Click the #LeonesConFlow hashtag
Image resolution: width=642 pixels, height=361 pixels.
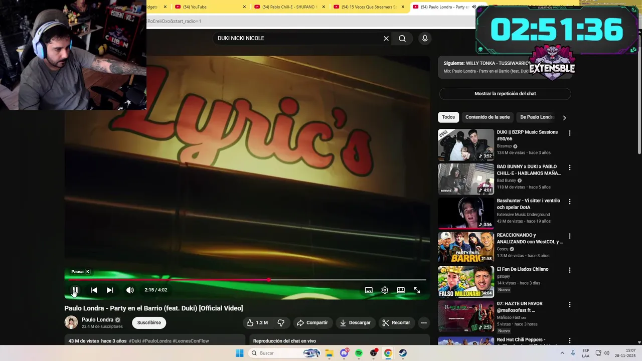(191, 341)
